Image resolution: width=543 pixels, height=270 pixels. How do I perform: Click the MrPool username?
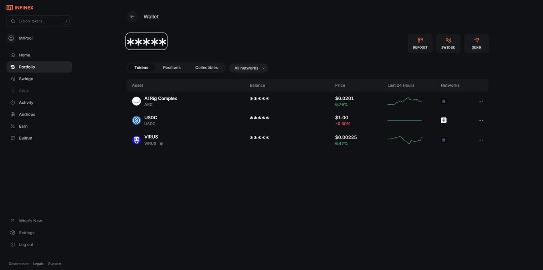pos(26,38)
